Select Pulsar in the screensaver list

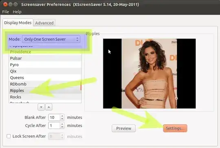[45, 58]
